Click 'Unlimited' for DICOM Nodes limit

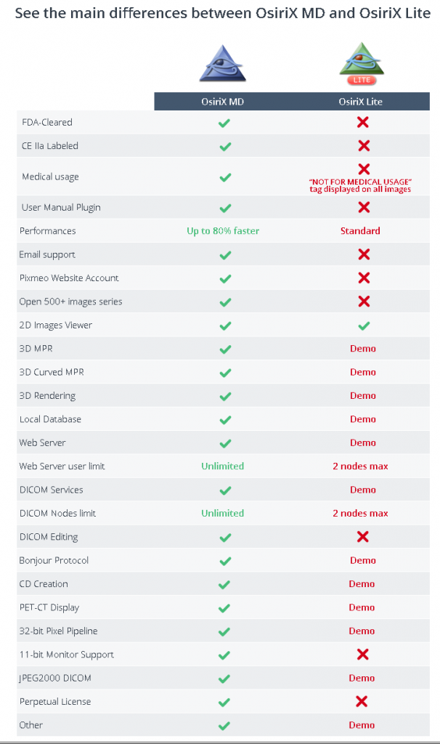[222, 514]
